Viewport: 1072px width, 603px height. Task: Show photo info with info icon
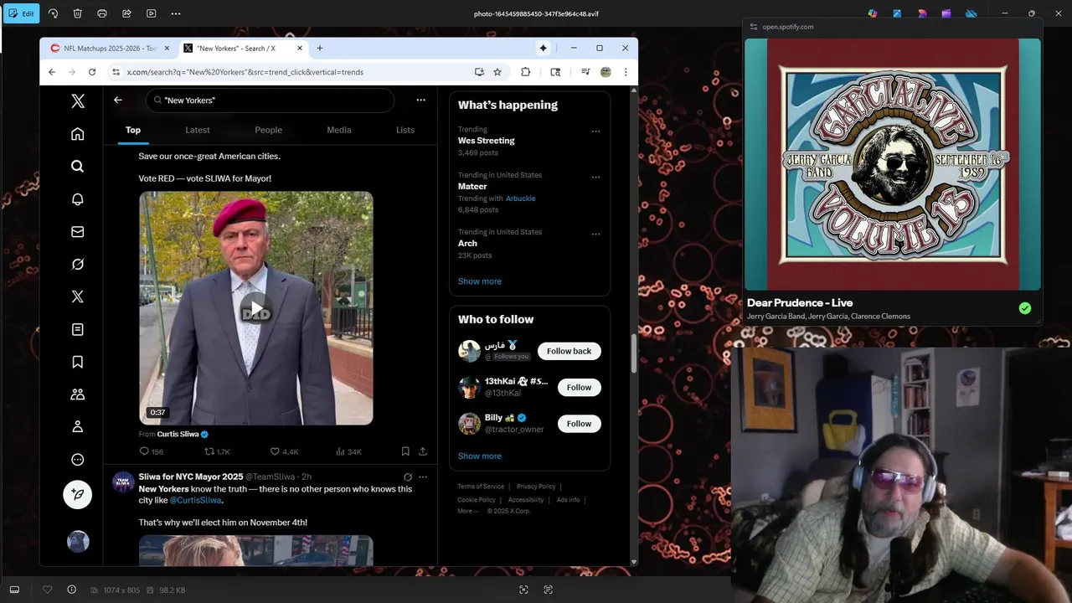tap(71, 590)
